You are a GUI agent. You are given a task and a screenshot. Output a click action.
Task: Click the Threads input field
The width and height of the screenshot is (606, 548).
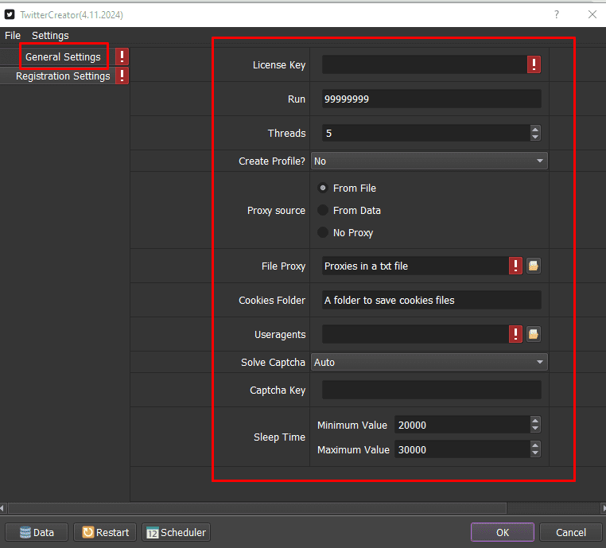click(426, 133)
